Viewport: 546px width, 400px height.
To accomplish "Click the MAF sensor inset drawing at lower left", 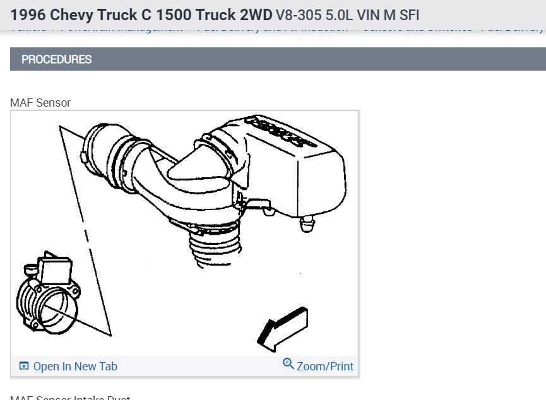I will tap(48, 293).
